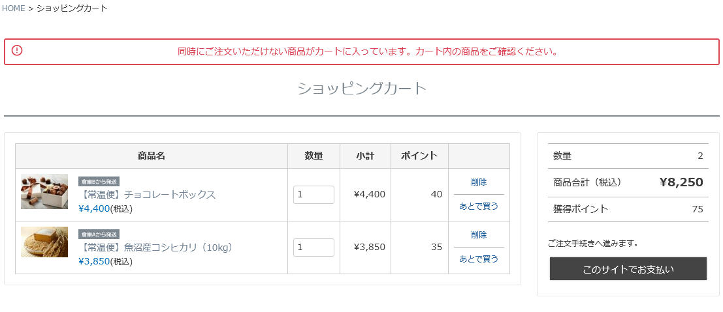Open 【常温便】チョコレートボックス product link
The width and height of the screenshot is (723, 312).
point(147,195)
